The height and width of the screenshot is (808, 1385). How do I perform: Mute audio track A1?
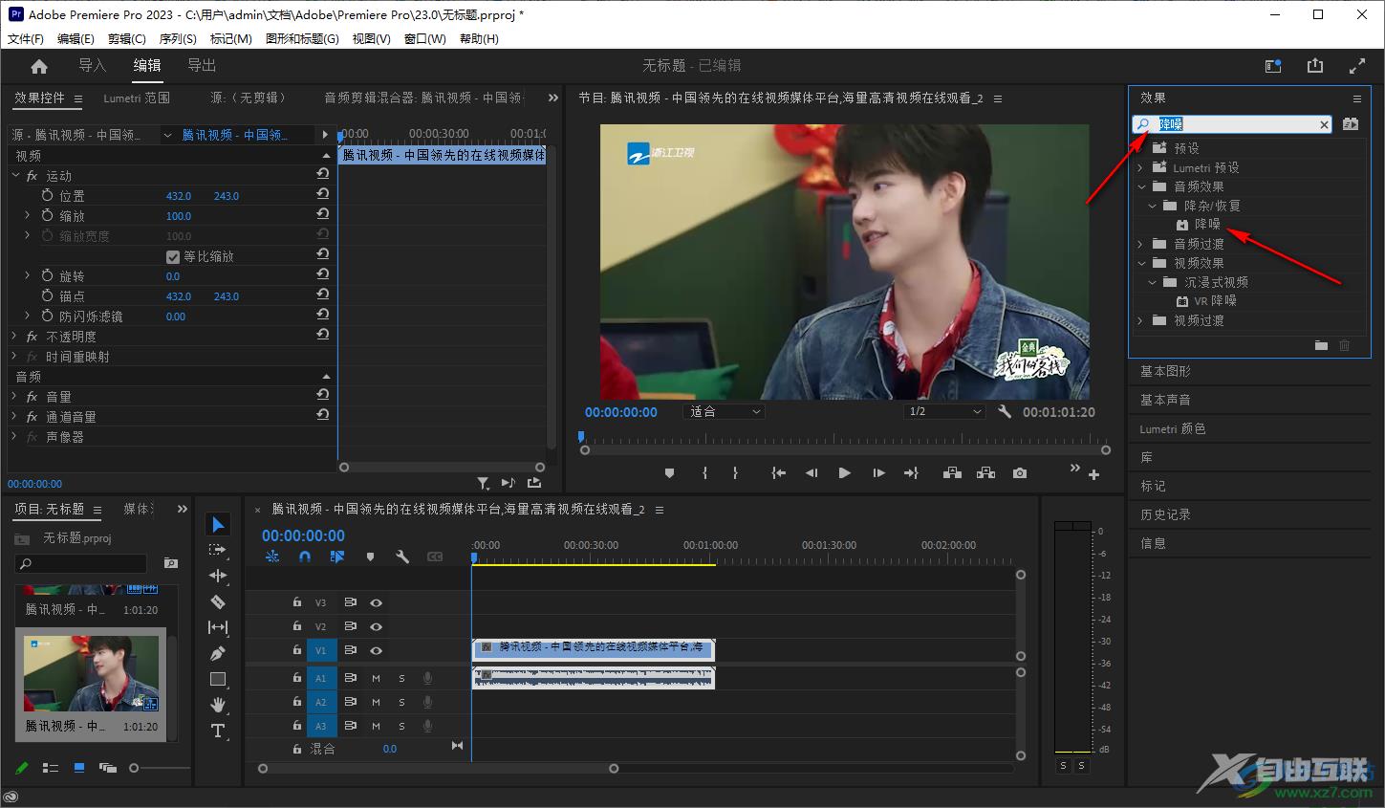[x=376, y=678]
